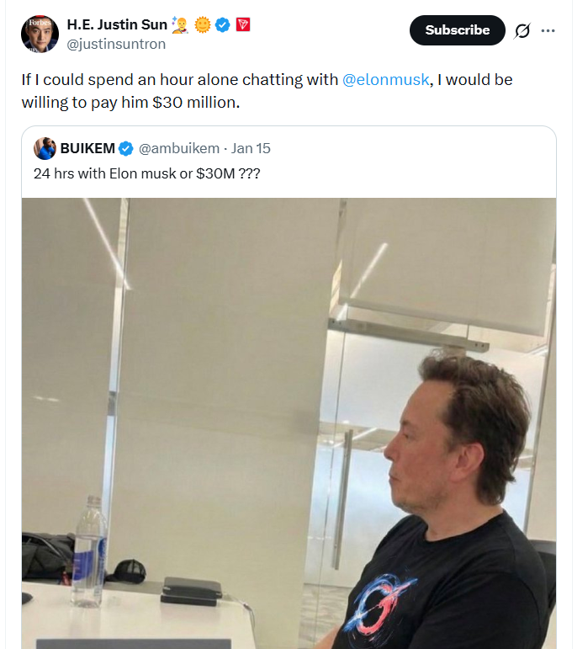Screen dimensions: 588x649
Task: Click the sun emoji next to Justin Sun's name
Action: (202, 24)
